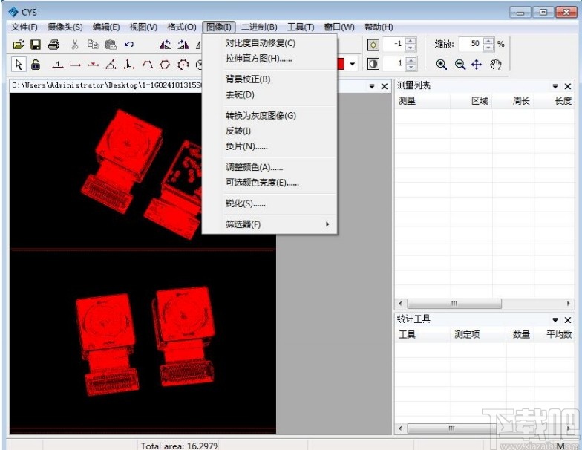The image size is (582, 450).
Task: Choose 锐化(S) menu entry
Action: click(269, 203)
